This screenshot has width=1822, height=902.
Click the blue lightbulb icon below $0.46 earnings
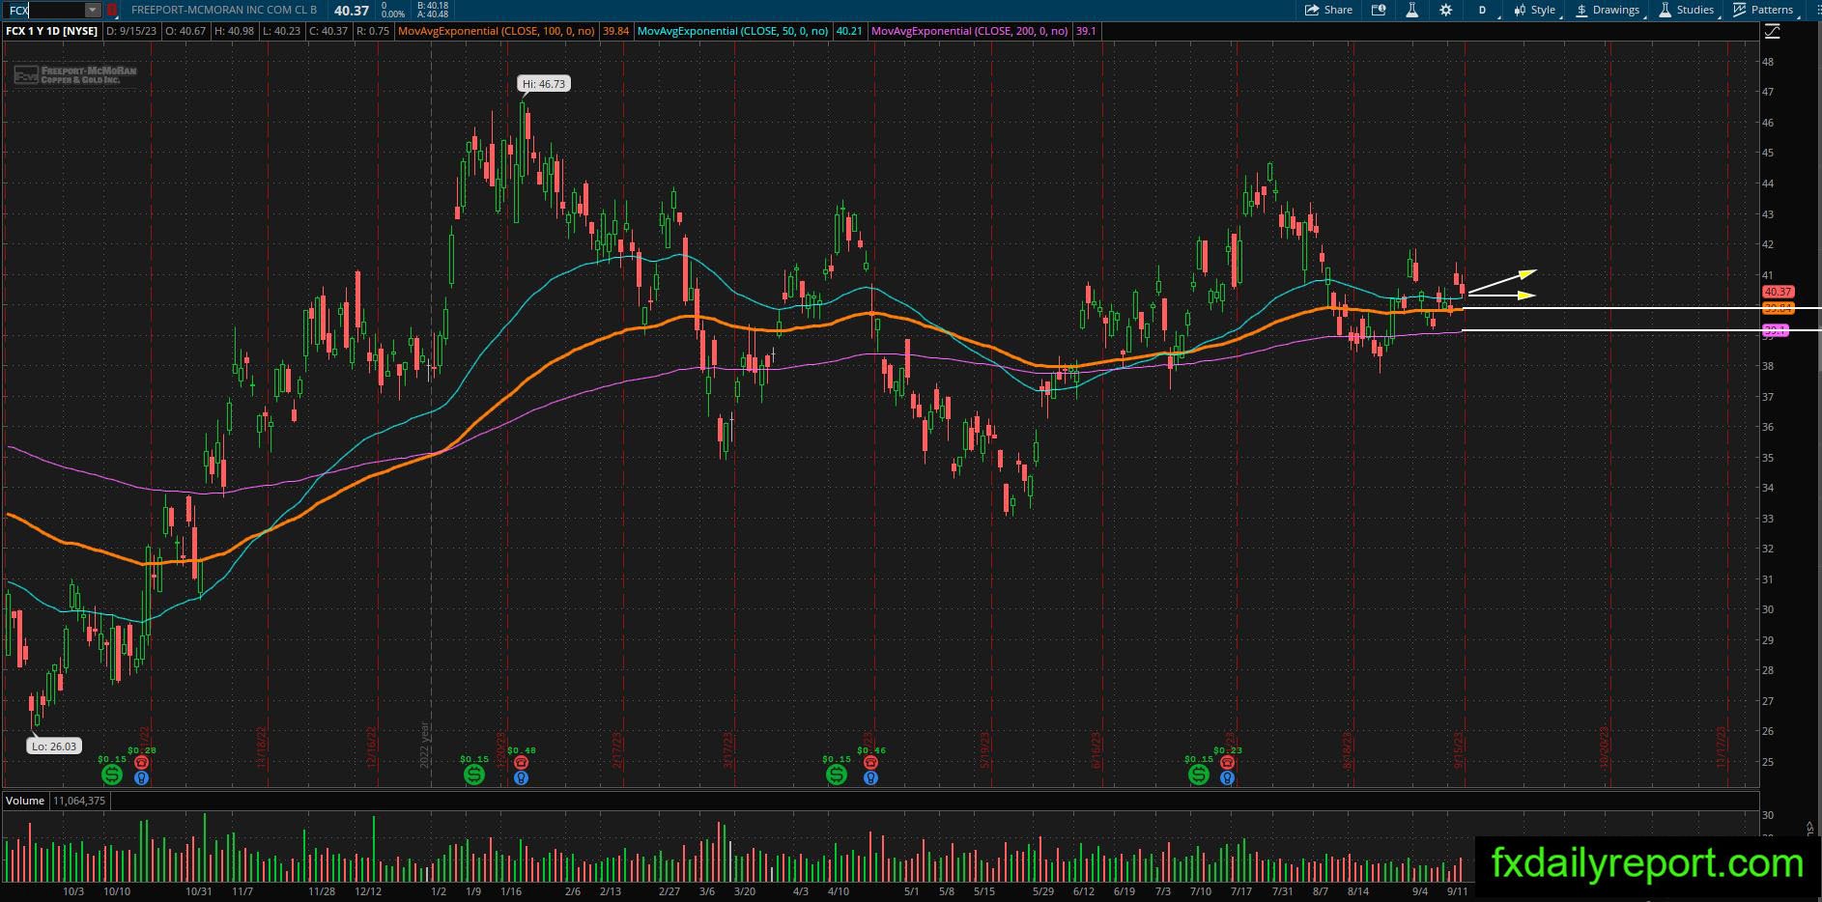(870, 777)
